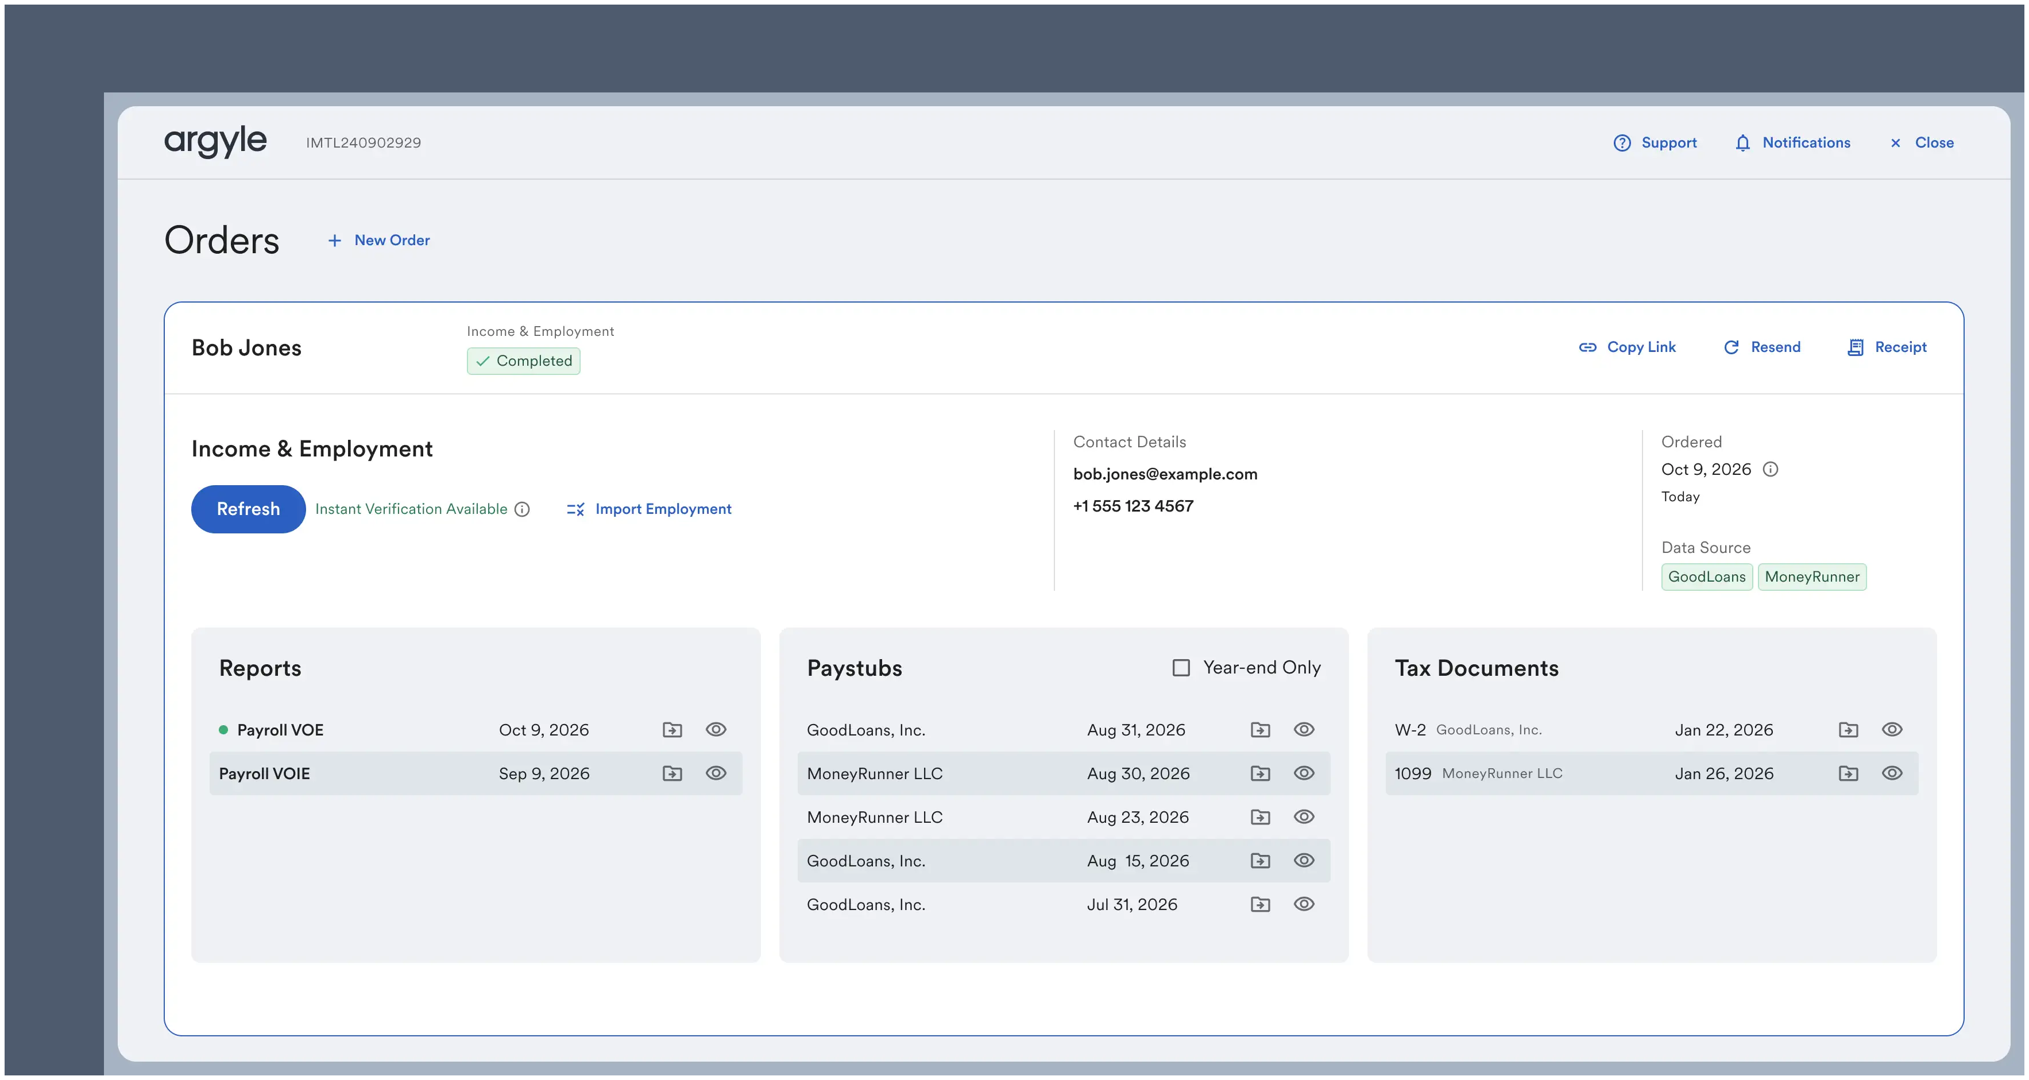The width and height of the screenshot is (2029, 1080).
Task: Close the order details view
Action: click(1923, 142)
